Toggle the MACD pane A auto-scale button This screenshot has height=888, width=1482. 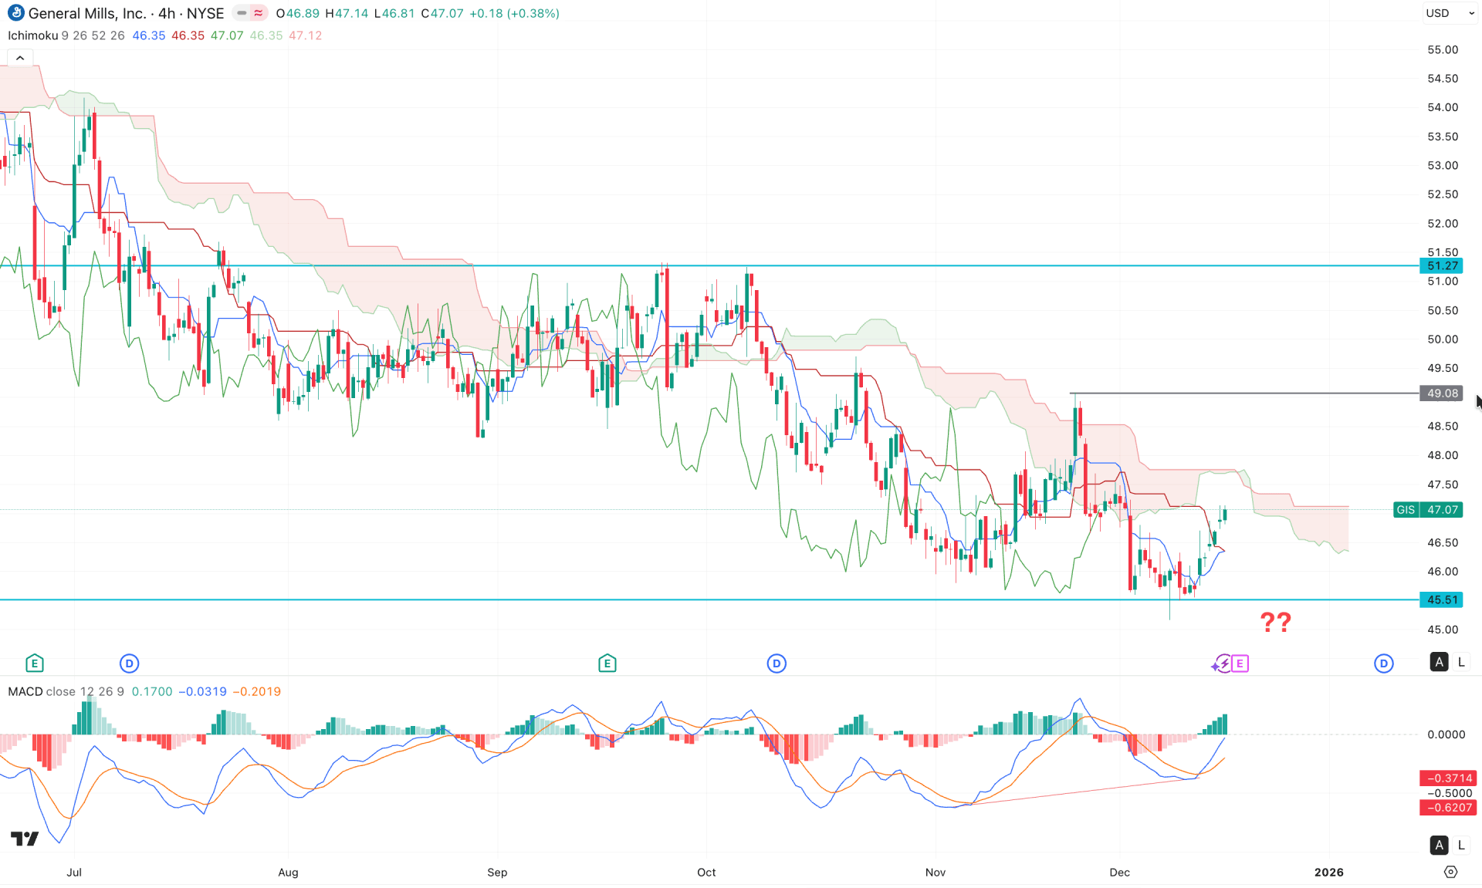[x=1440, y=845]
